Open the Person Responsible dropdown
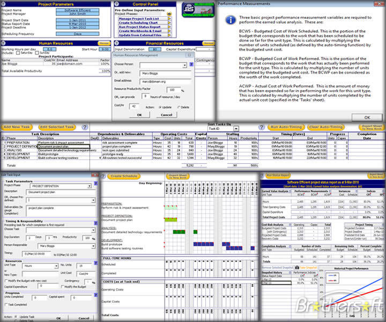386x322 pixels. click(x=93, y=246)
